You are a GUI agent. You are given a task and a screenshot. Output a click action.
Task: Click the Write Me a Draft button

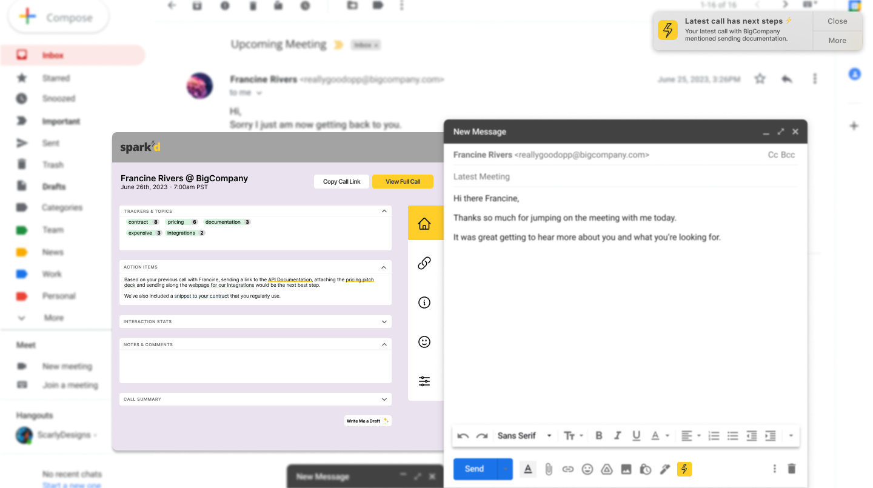[x=368, y=421]
